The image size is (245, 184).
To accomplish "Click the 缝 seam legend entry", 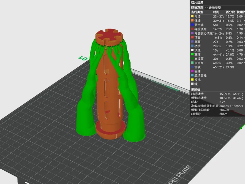I will tap(217, 84).
